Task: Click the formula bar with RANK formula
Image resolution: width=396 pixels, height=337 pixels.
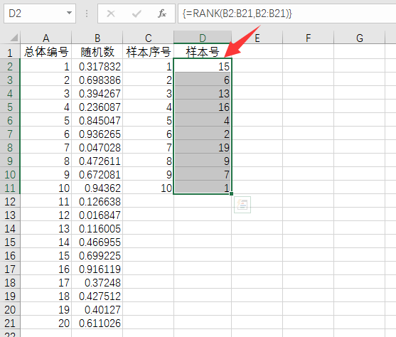Action: (287, 14)
